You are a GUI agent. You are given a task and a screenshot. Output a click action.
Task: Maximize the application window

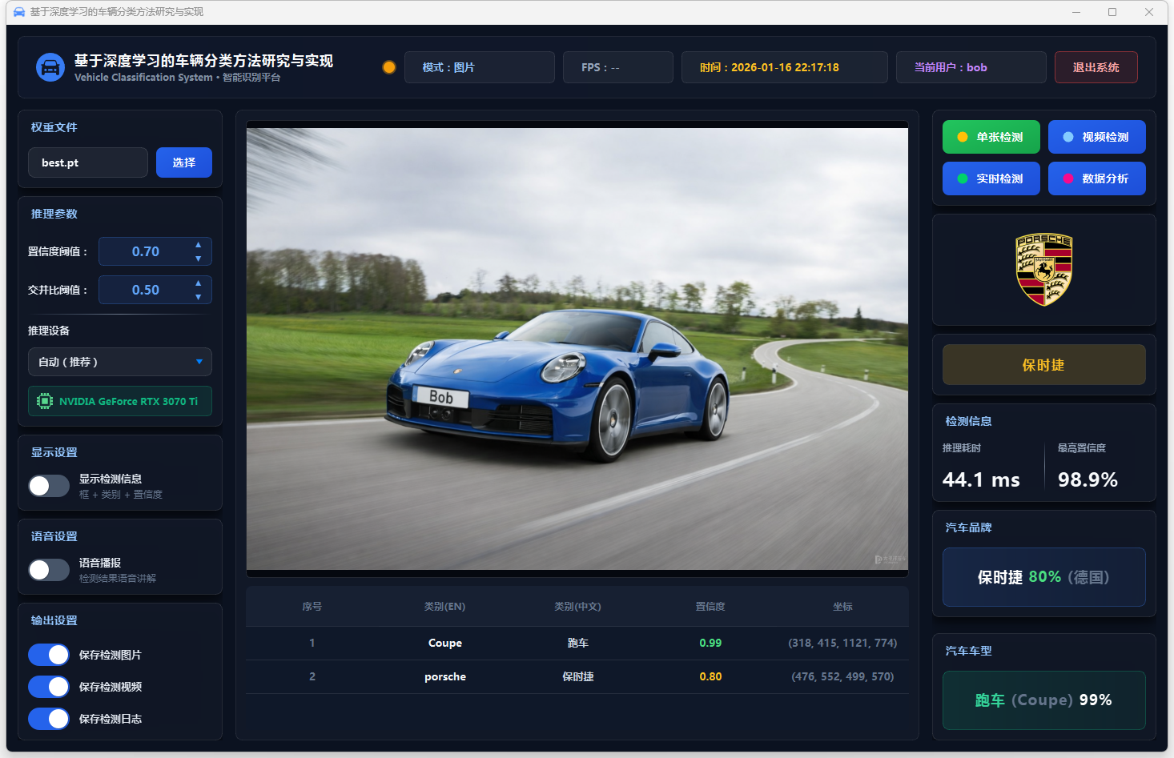(1112, 12)
